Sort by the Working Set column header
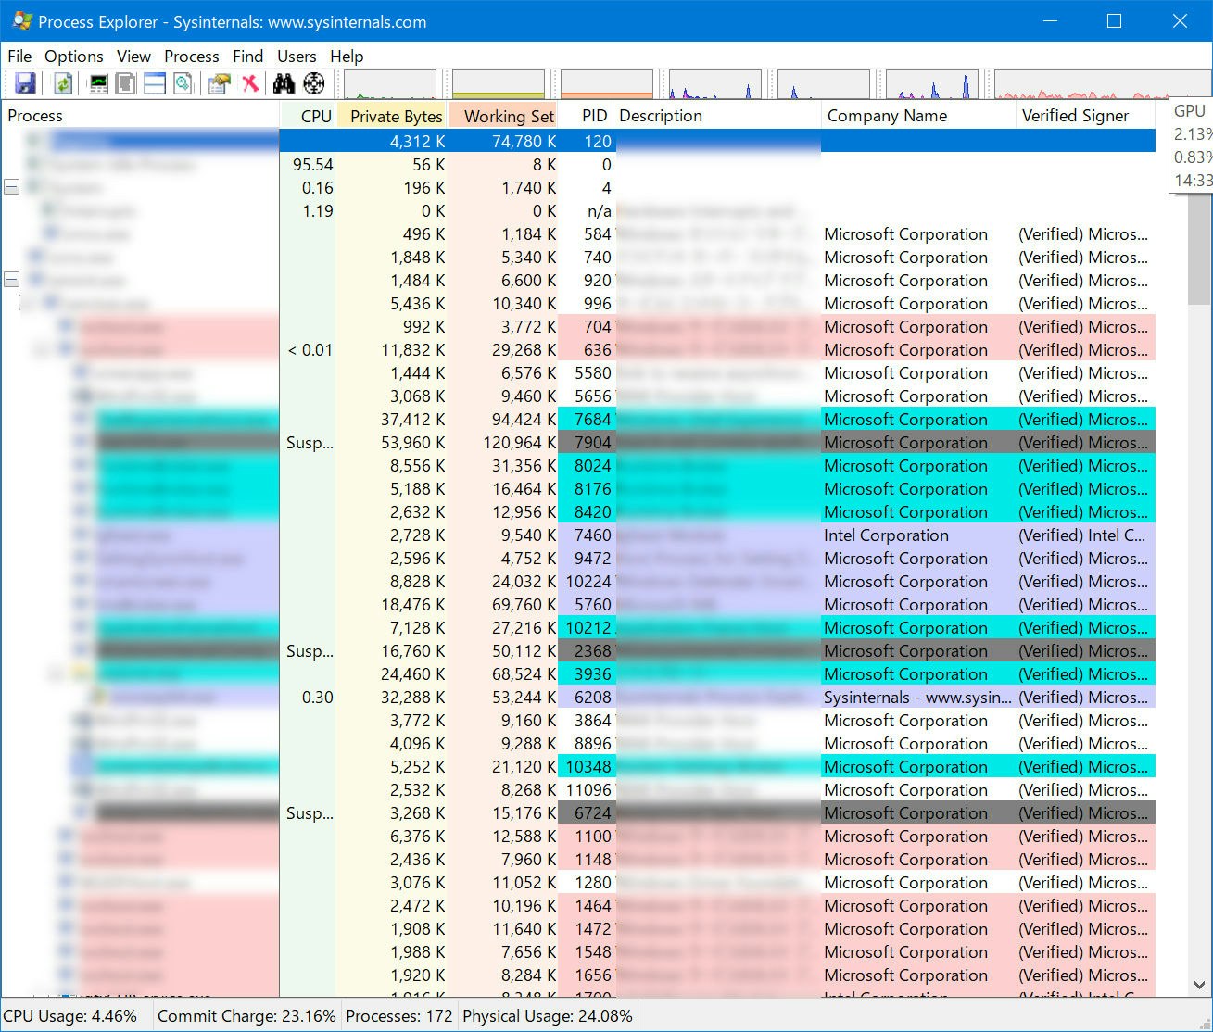Screen dimensions: 1213x1032 point(502,116)
